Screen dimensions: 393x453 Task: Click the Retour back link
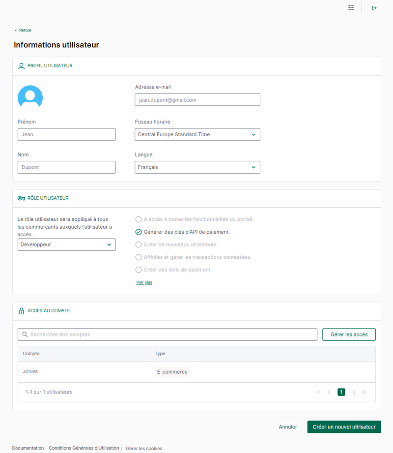click(23, 30)
